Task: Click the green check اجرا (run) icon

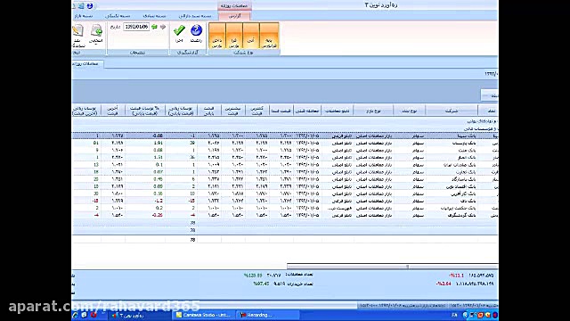Action: tap(179, 30)
